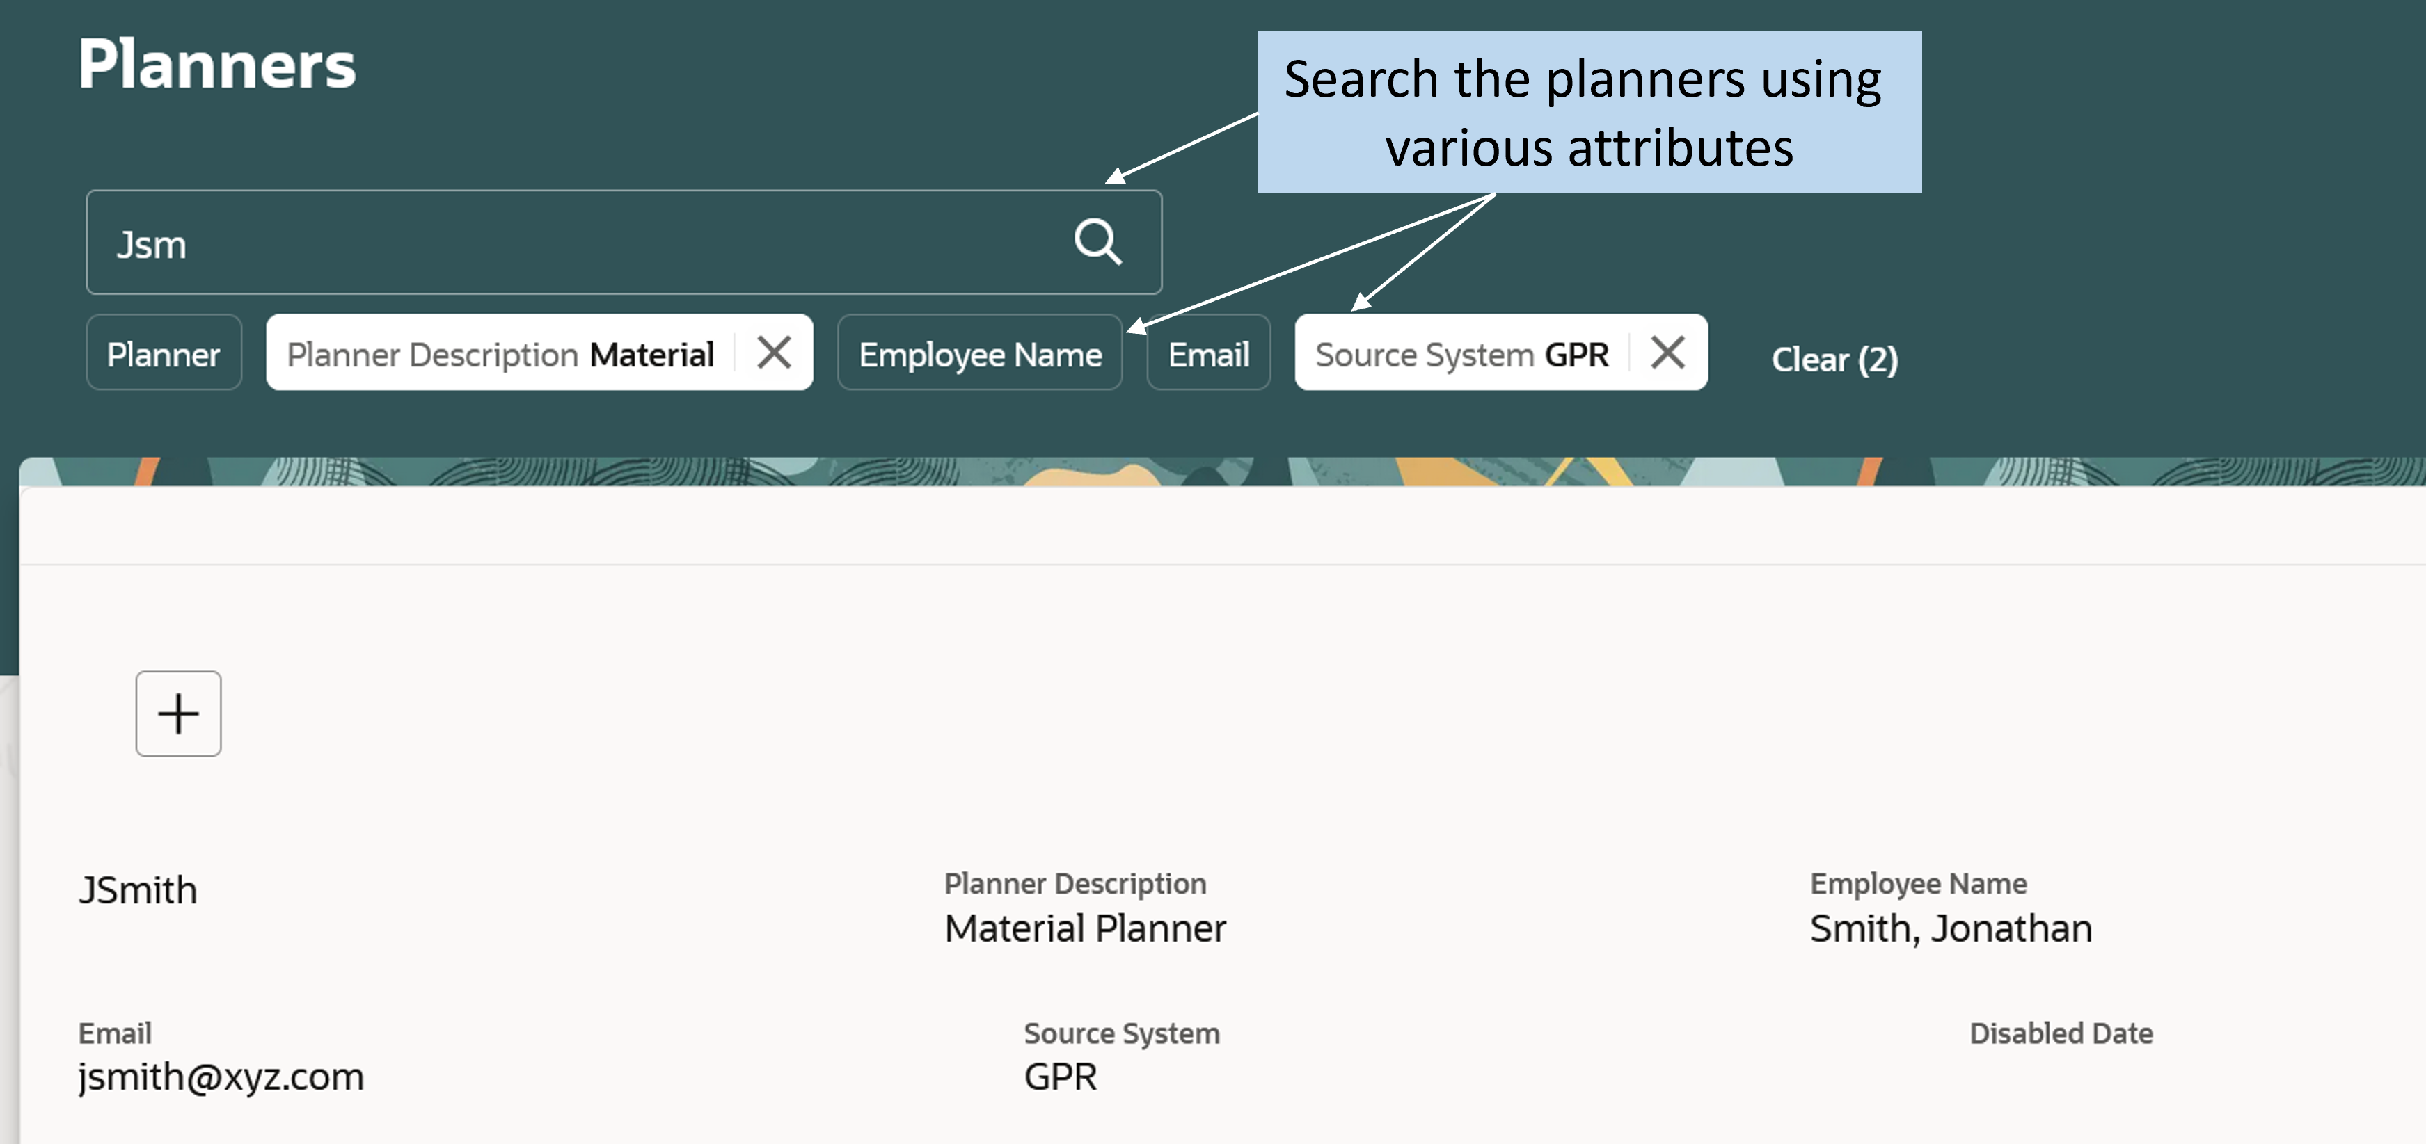
Task: Remove the Source System GPR filter
Action: tap(1667, 353)
